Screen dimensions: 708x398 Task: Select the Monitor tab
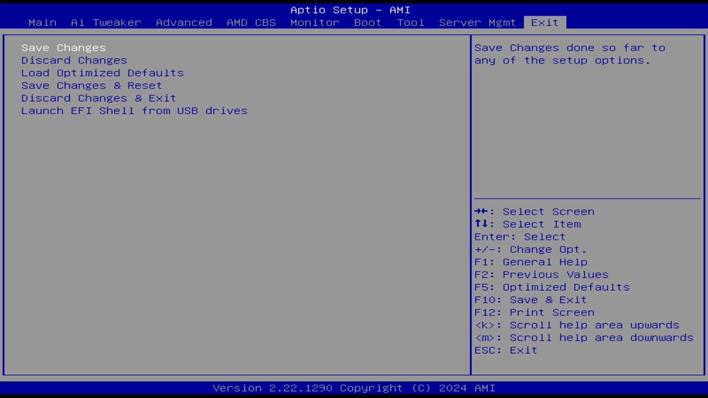tap(315, 23)
